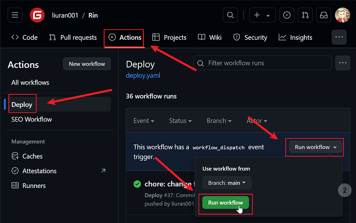Switch to the Pull requests tab
This screenshot has width=356, height=223.
[73, 38]
